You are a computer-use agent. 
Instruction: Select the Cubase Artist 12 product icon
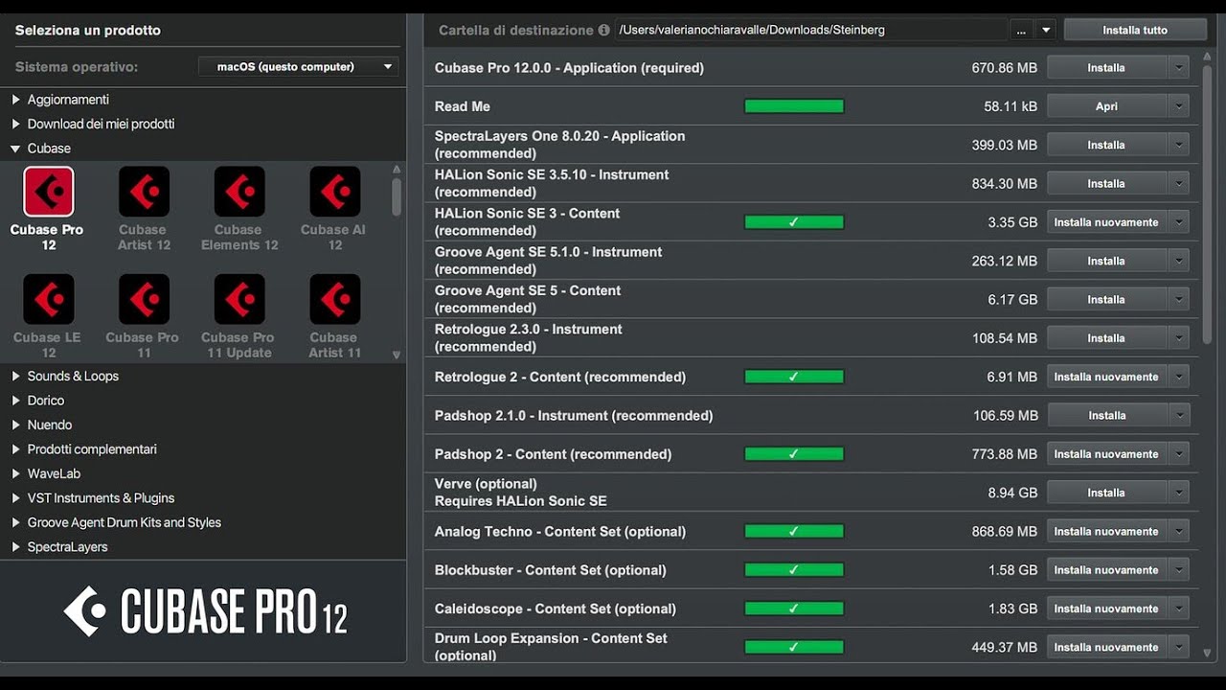[x=144, y=192]
